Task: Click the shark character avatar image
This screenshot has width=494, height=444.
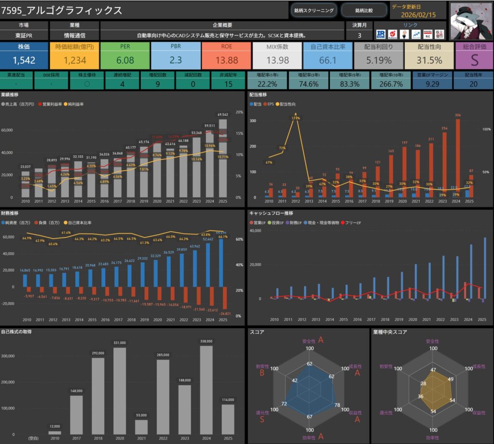Action: tap(470, 20)
